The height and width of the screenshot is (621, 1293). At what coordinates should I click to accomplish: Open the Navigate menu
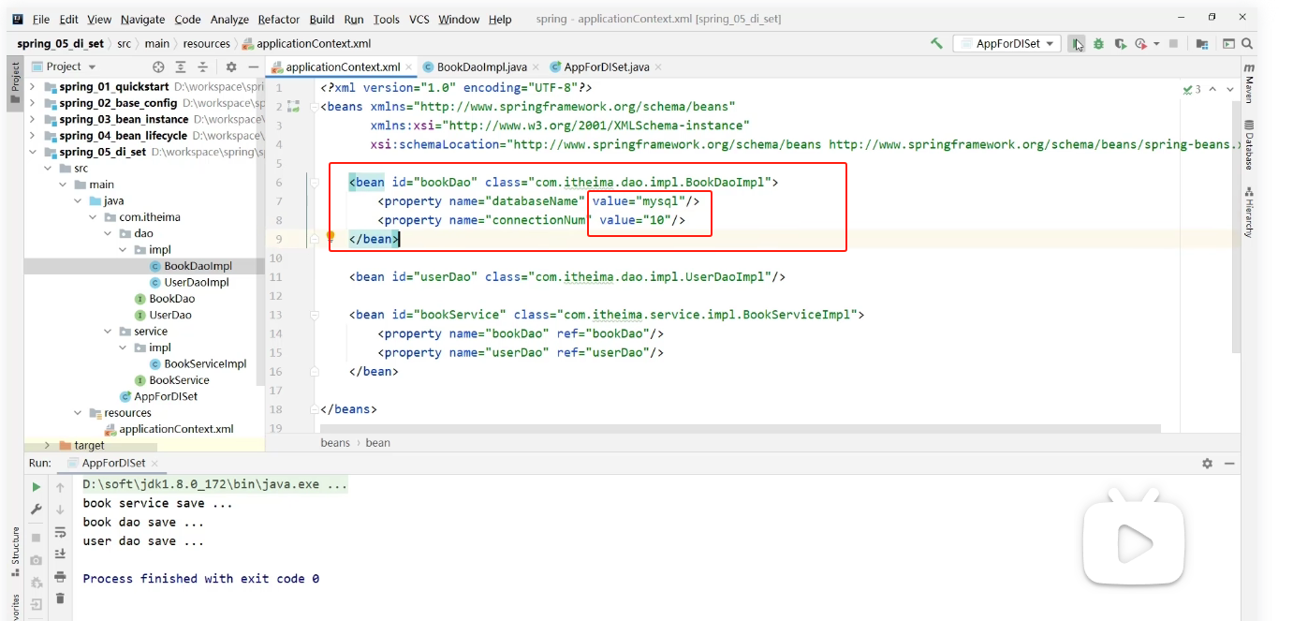(x=143, y=19)
